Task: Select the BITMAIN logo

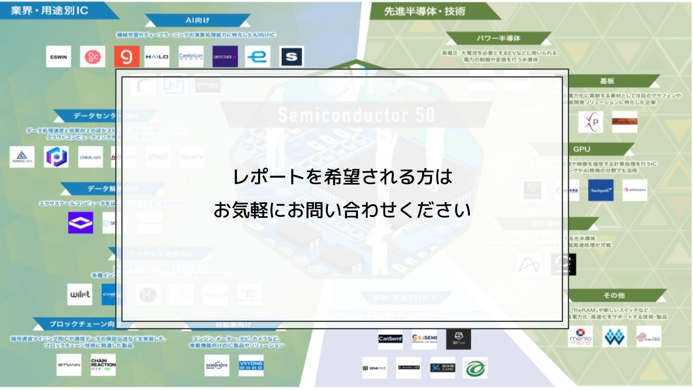Action: click(x=69, y=365)
